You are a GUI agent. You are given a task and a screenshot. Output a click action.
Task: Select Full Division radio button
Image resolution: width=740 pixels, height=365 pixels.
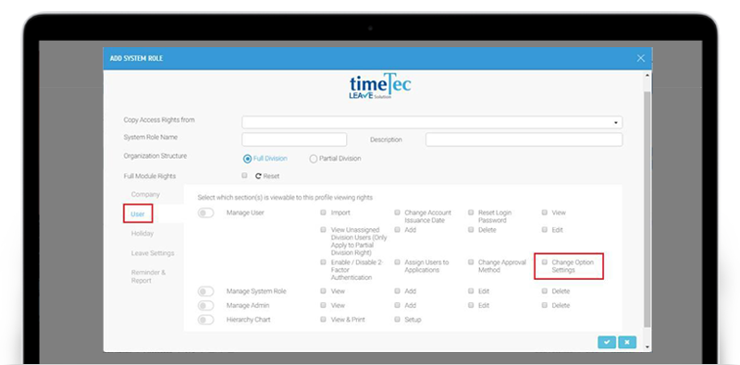247,159
